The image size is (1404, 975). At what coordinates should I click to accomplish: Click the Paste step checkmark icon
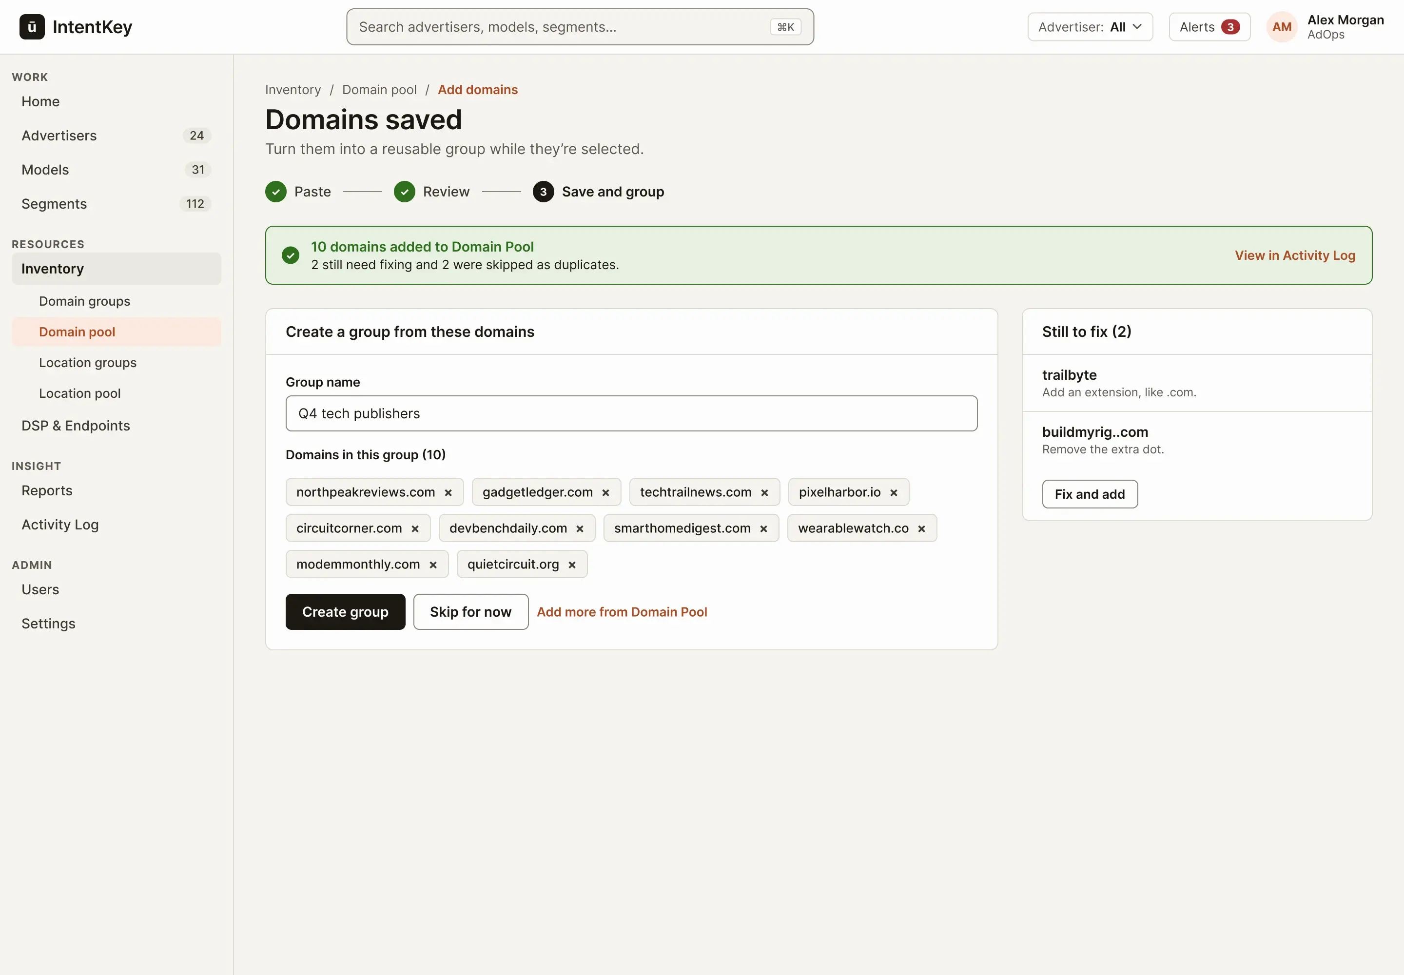276,192
